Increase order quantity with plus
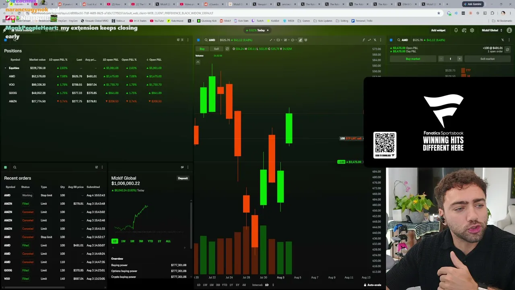 [x=459, y=59]
